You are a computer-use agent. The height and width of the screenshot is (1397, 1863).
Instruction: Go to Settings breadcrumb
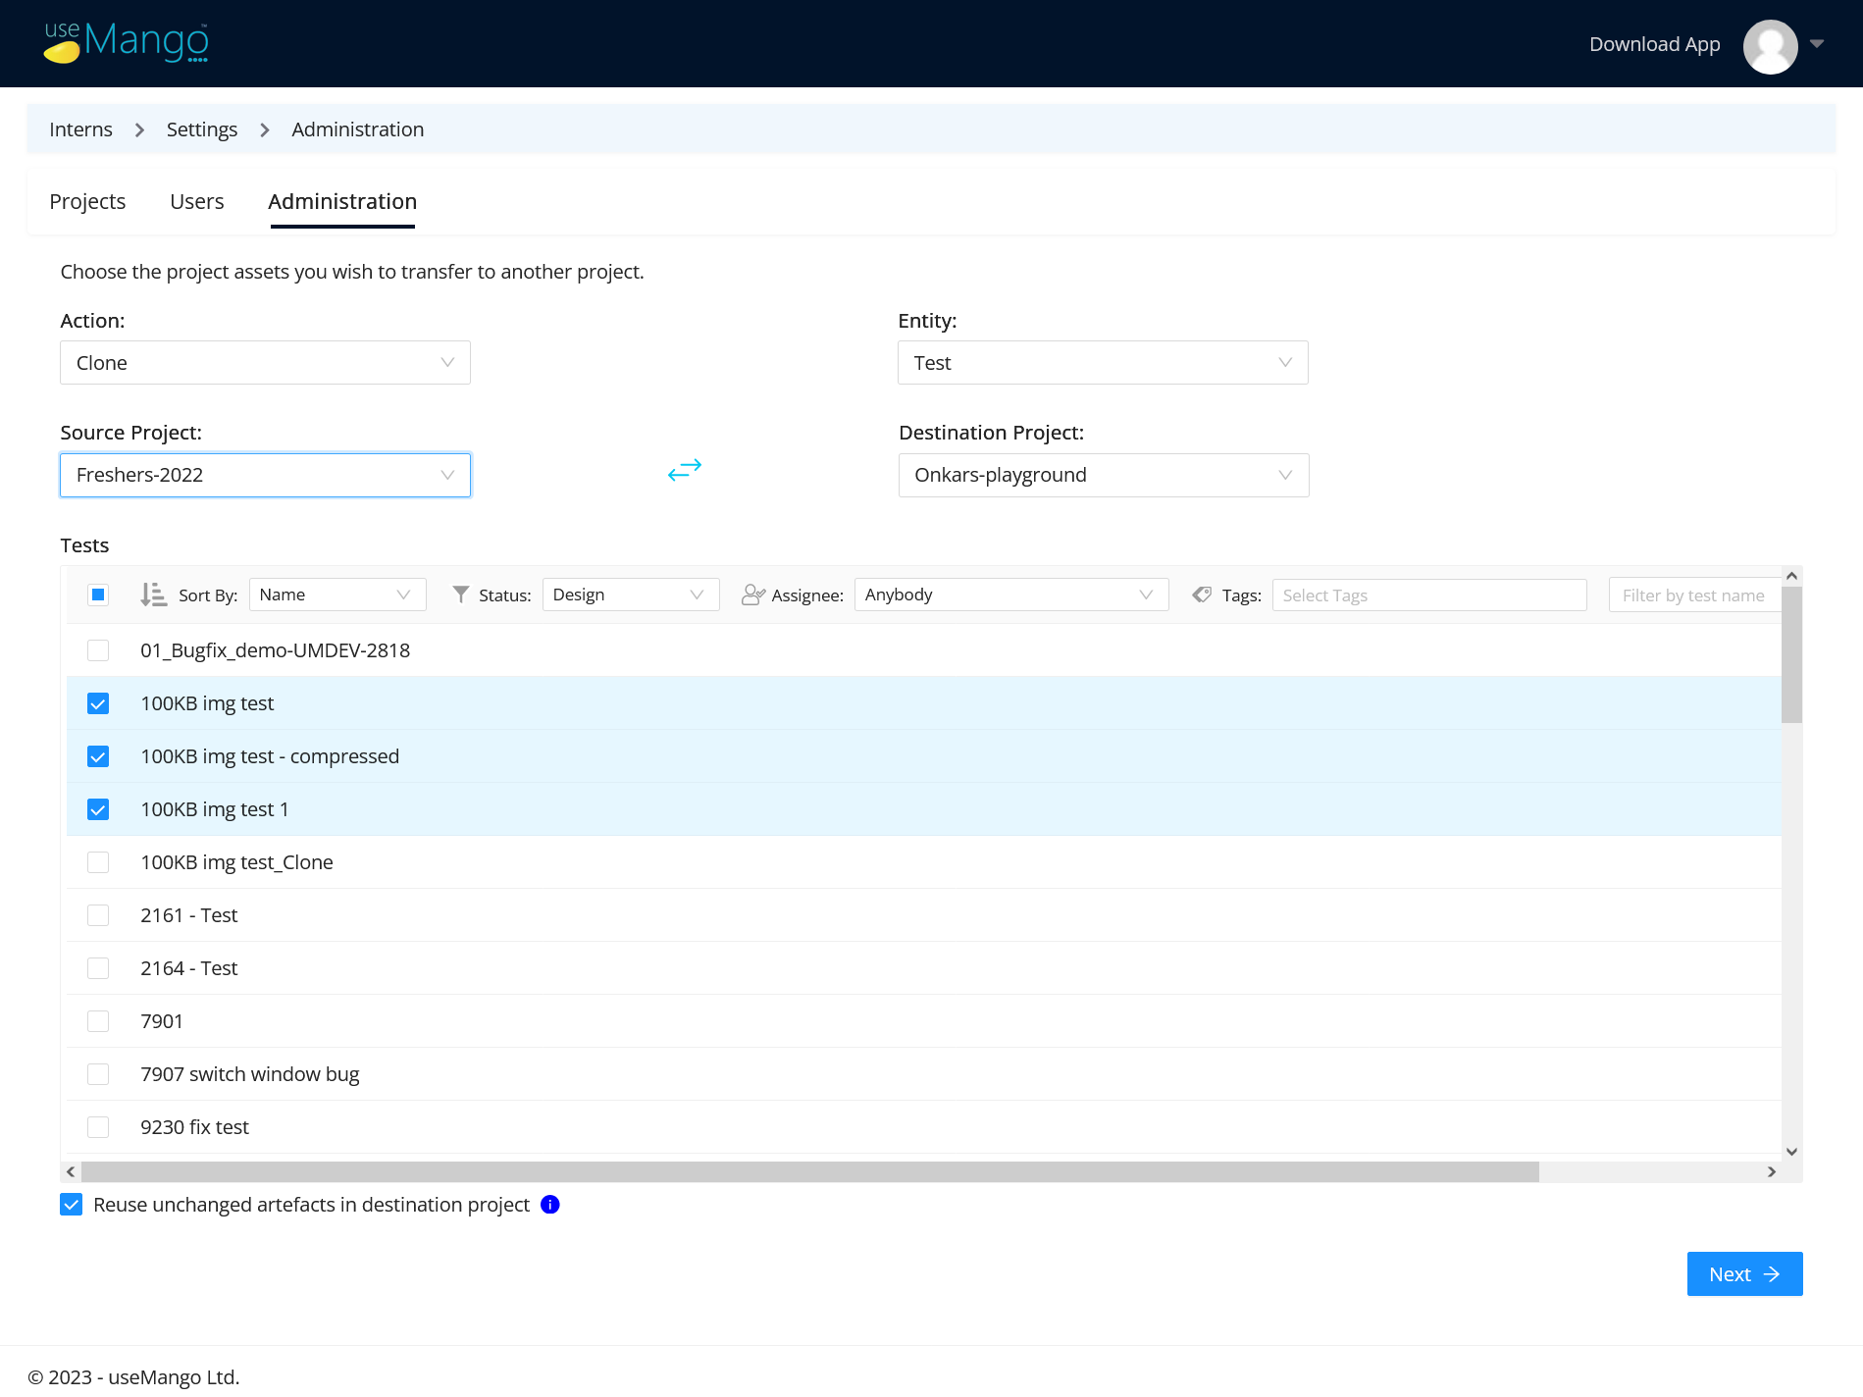click(x=202, y=129)
